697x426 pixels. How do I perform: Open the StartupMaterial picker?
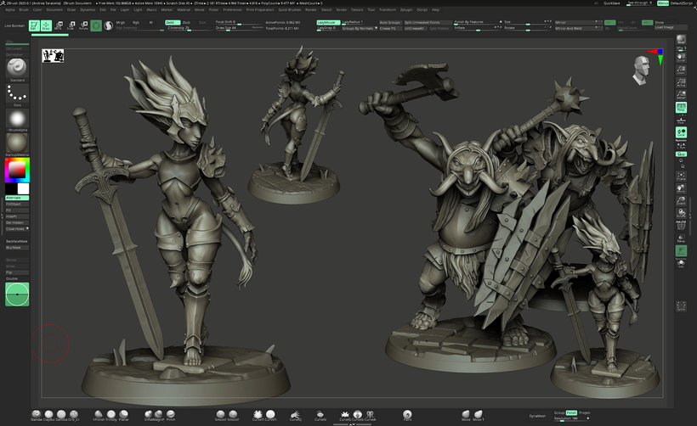click(x=17, y=144)
